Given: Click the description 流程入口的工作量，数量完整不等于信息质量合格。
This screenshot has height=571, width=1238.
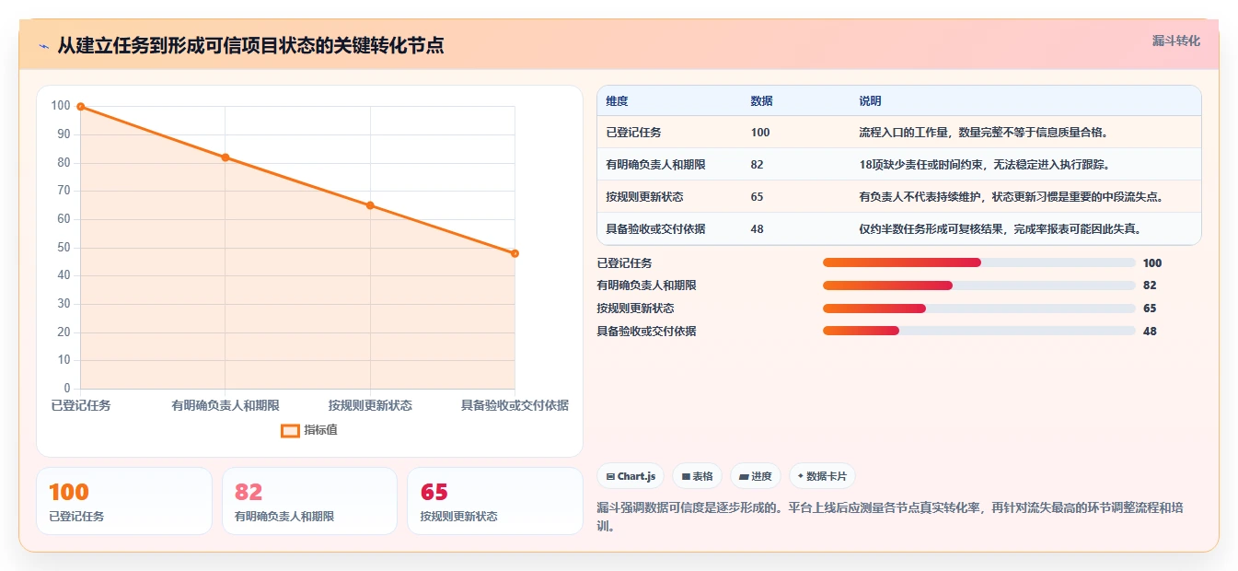Looking at the screenshot, I should pos(984,133).
